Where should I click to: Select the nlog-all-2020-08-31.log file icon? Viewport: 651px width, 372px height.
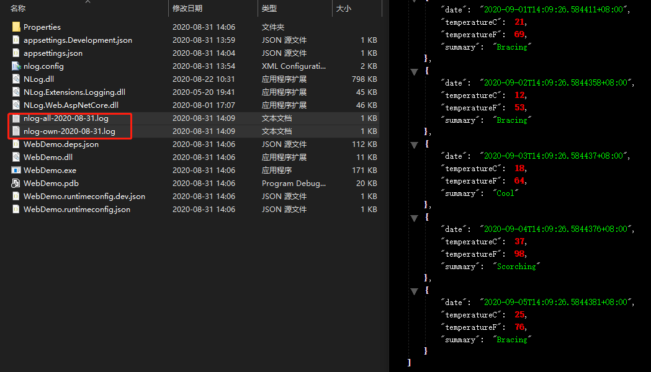[16, 118]
